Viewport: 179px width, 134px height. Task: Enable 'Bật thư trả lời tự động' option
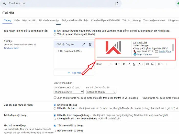(55, 131)
